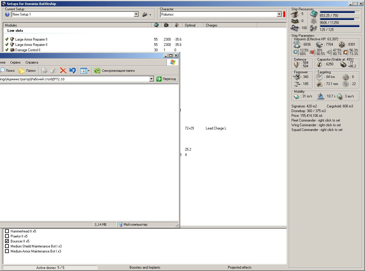Click the kinetic resistance icon beside 47.5%

tap(329, 52)
